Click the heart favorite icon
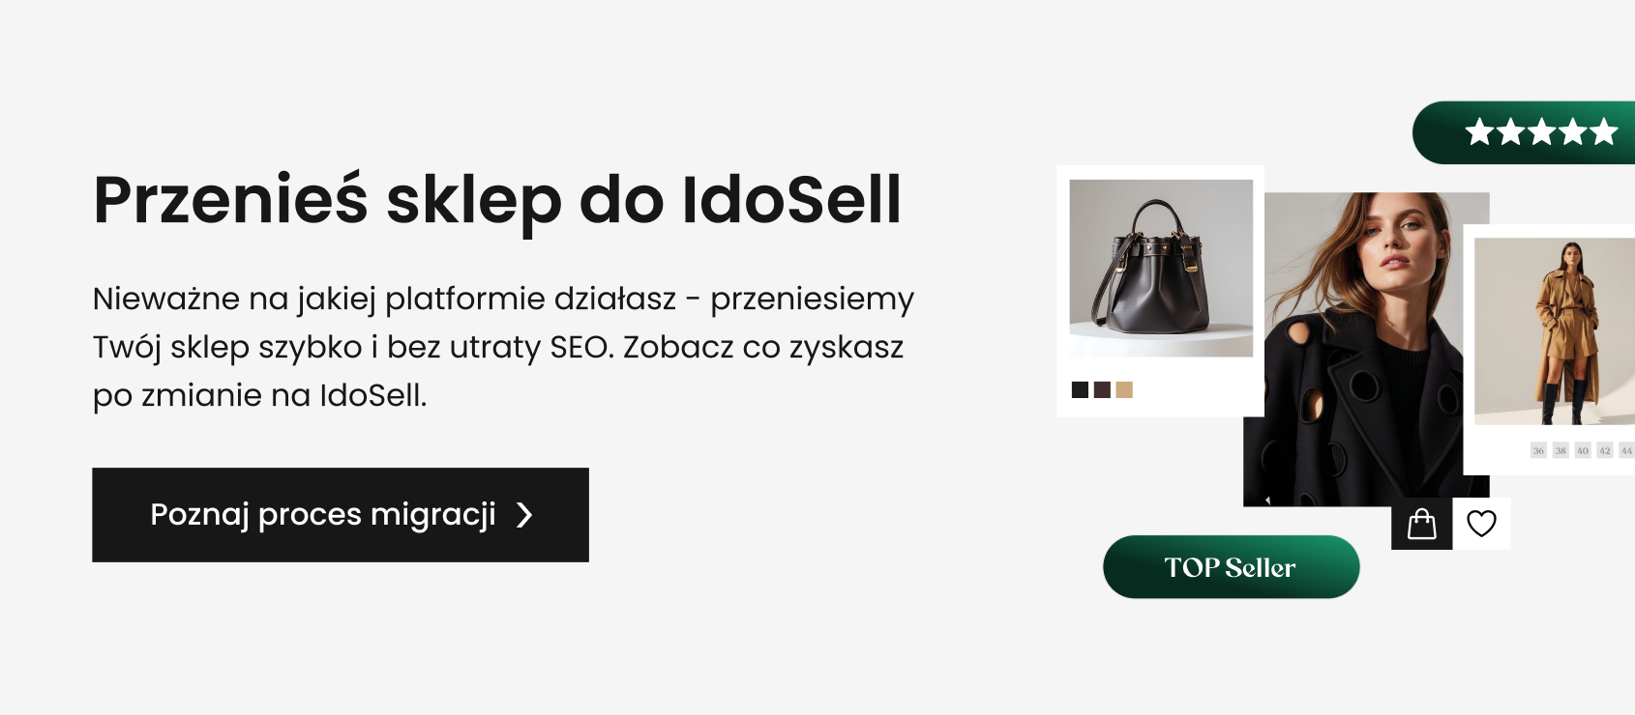This screenshot has width=1635, height=715. (1481, 524)
